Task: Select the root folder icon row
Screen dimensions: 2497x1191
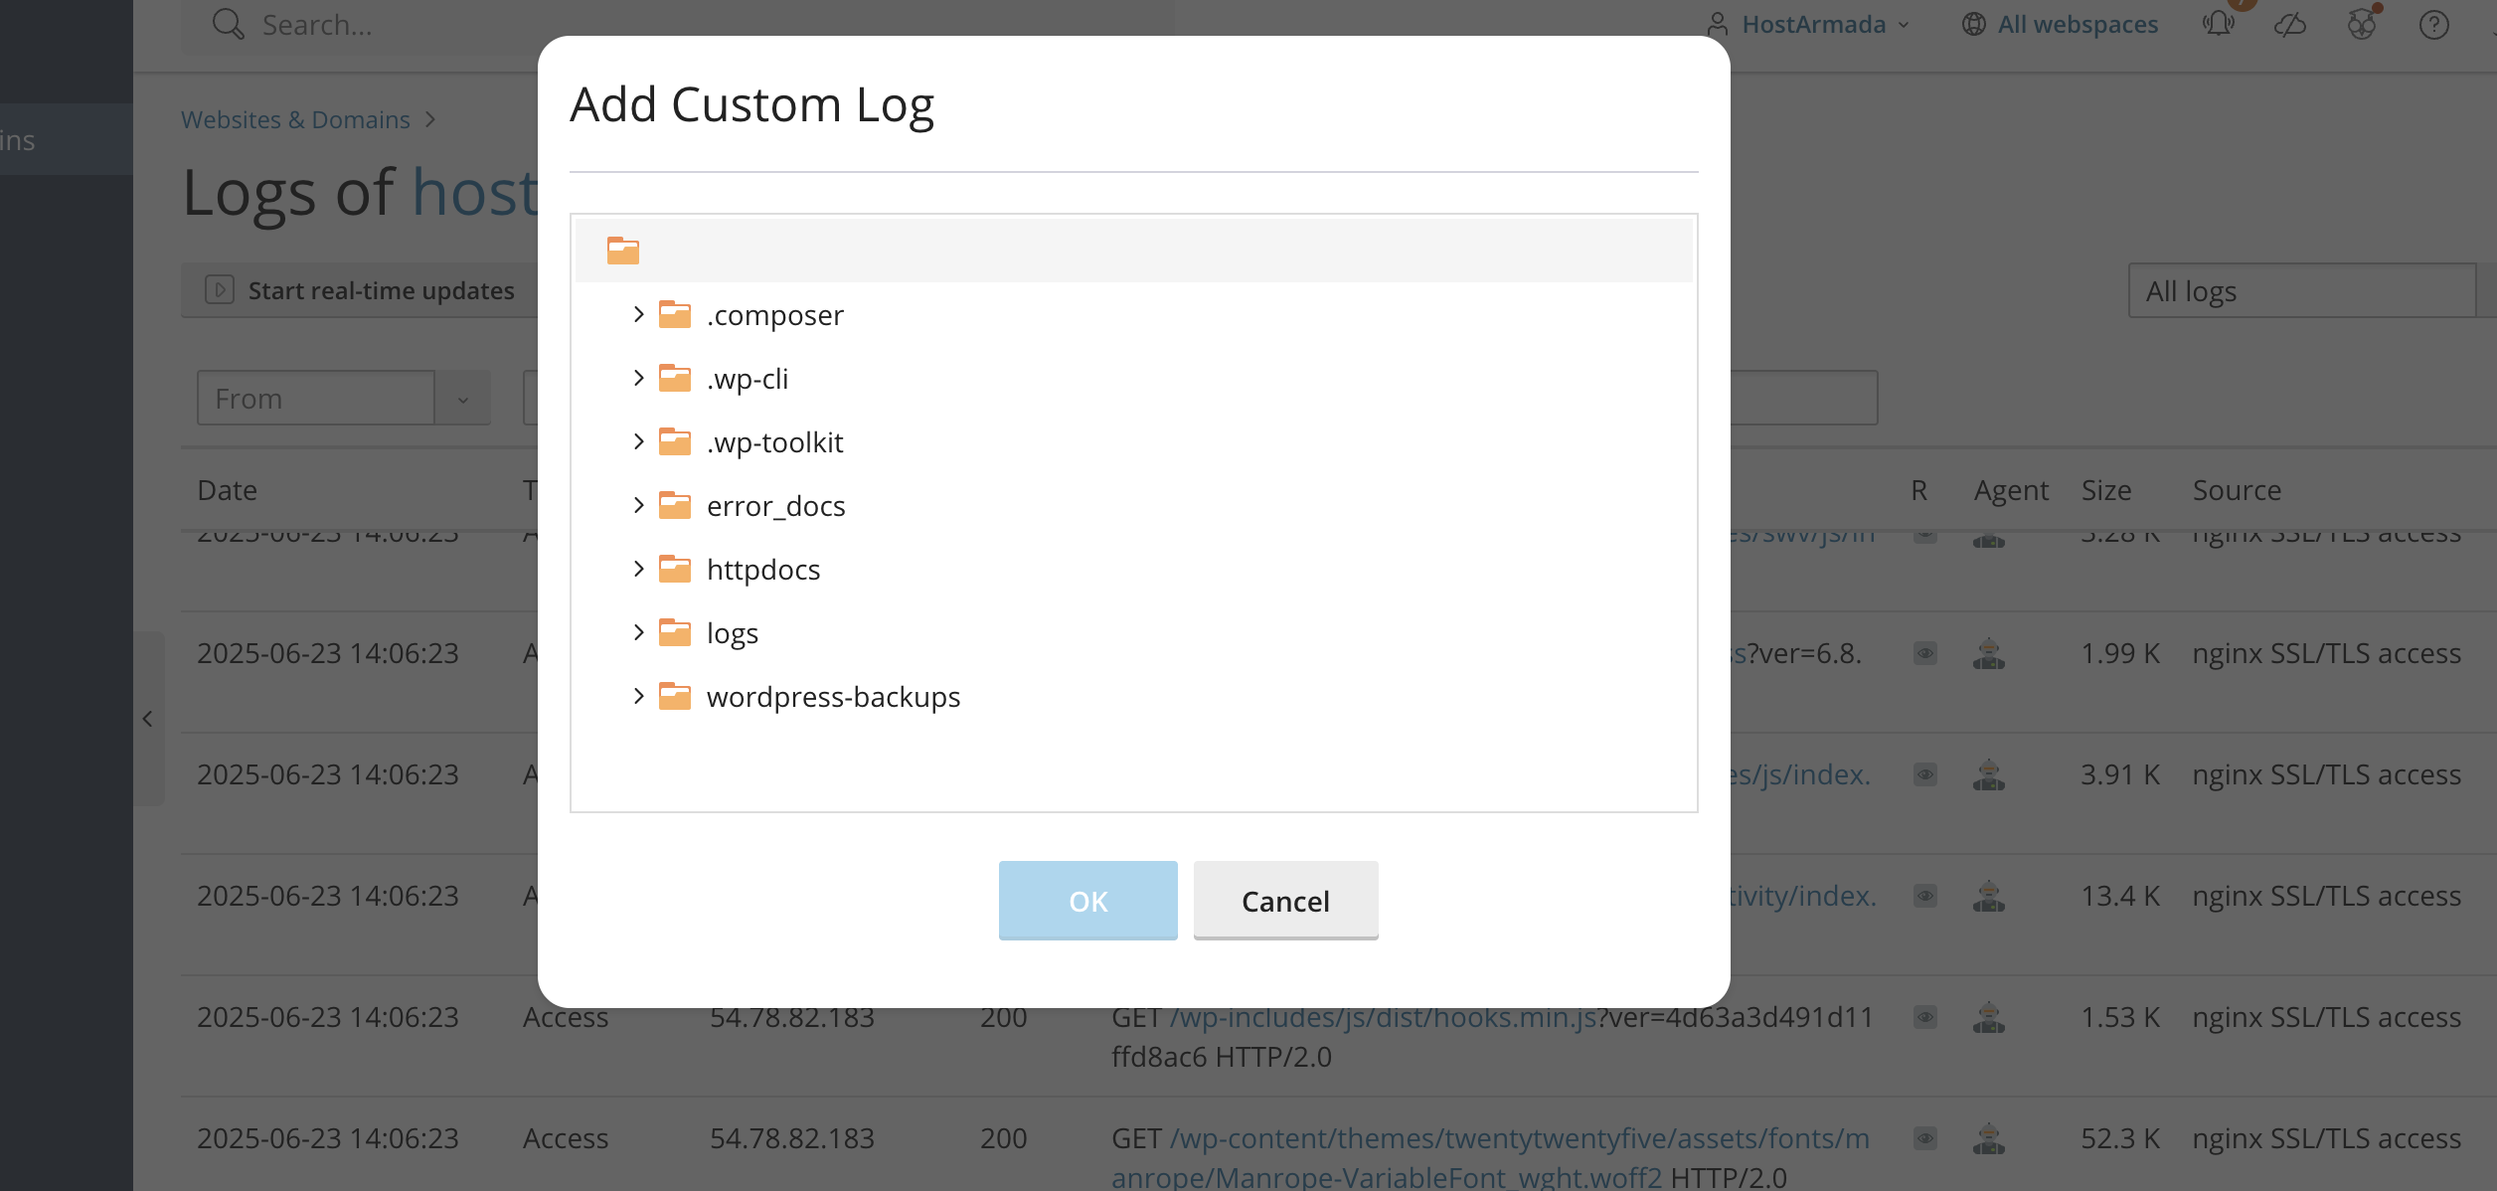Action: [x=1133, y=251]
